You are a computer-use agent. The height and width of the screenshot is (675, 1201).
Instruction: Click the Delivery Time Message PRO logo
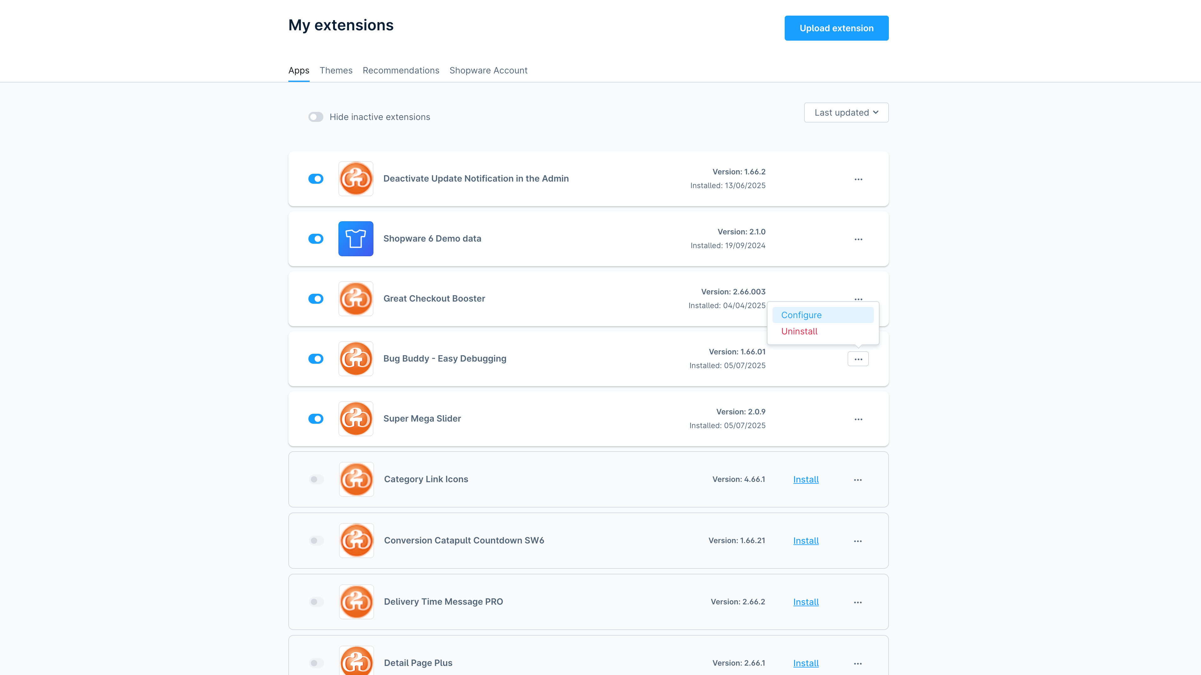click(x=356, y=602)
